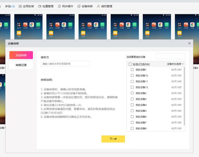Open 应用安装 label in top toolbar
Screen dimensions: 199x157
pyautogui.click(x=28, y=6)
